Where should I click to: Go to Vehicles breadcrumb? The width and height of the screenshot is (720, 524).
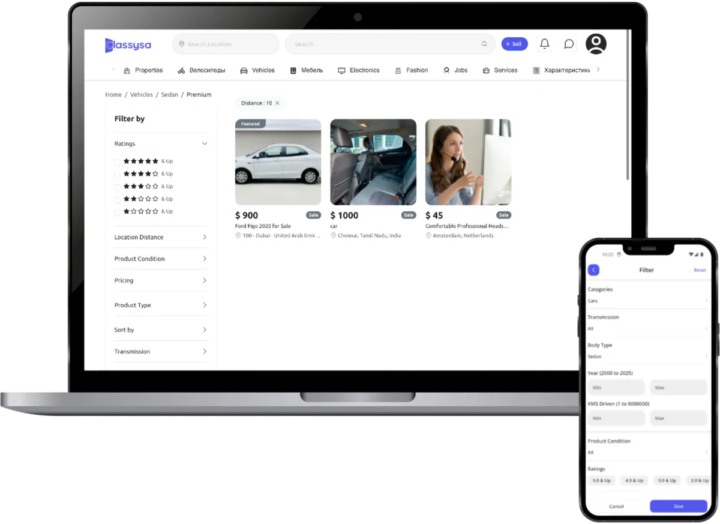[x=142, y=95]
